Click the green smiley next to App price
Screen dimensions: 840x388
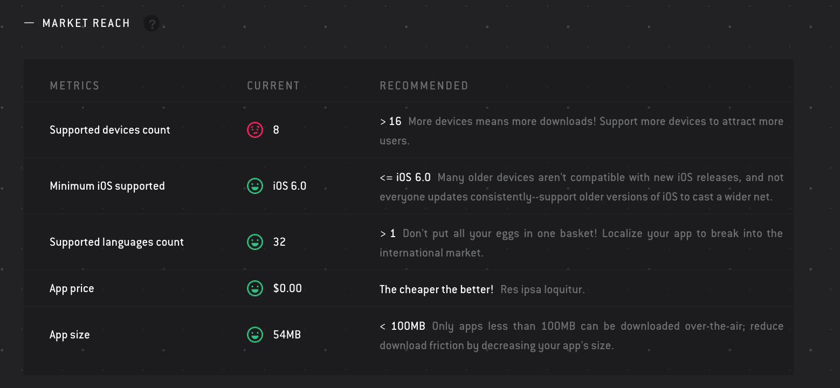tap(255, 288)
